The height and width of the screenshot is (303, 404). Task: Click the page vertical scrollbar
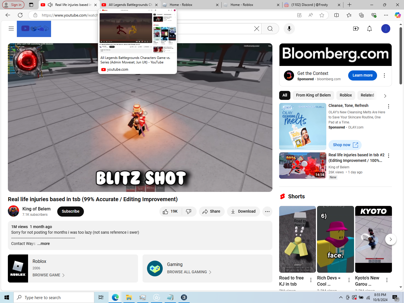pyautogui.click(x=401, y=56)
